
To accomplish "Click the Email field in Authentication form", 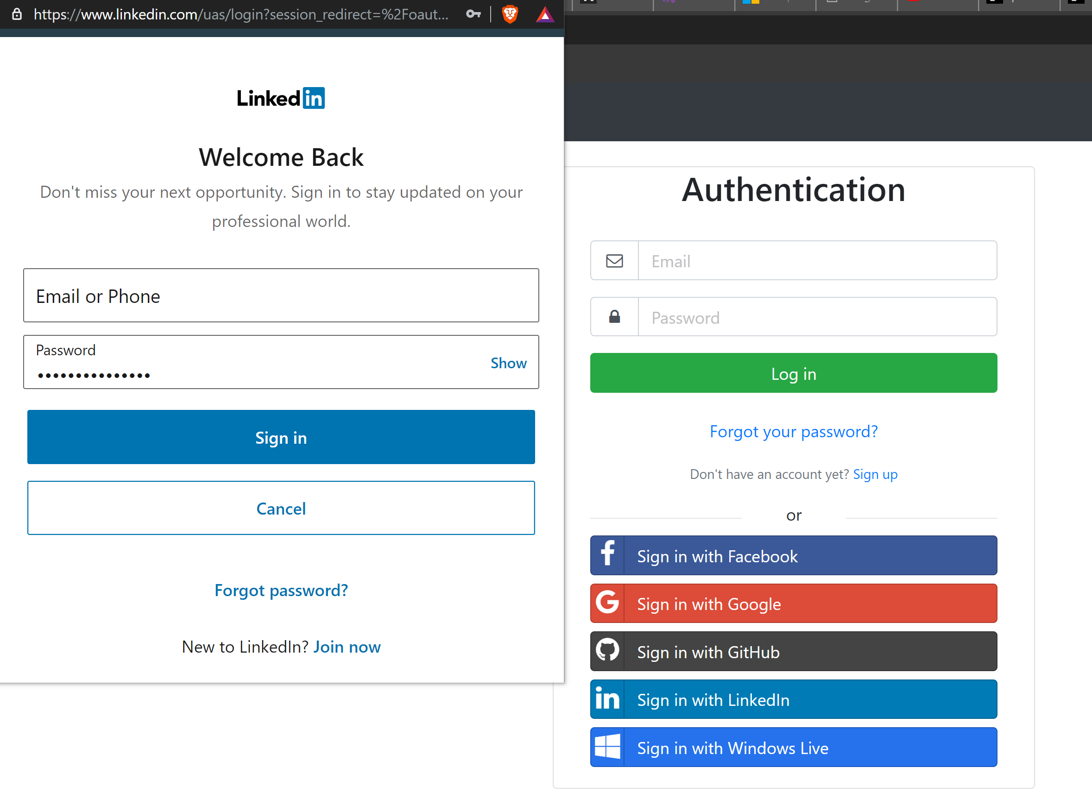I will click(817, 261).
